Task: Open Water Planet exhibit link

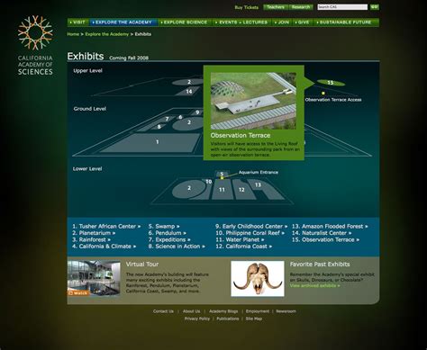Action: click(240, 239)
